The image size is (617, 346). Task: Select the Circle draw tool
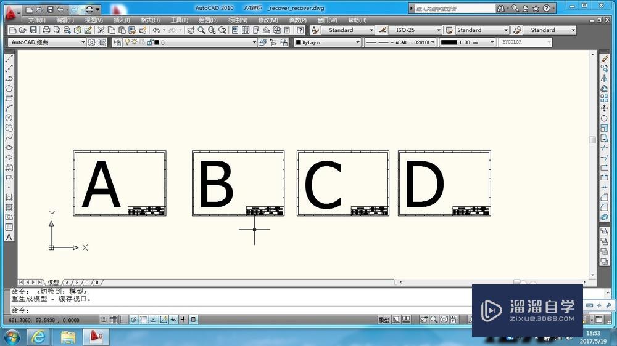tap(9, 118)
